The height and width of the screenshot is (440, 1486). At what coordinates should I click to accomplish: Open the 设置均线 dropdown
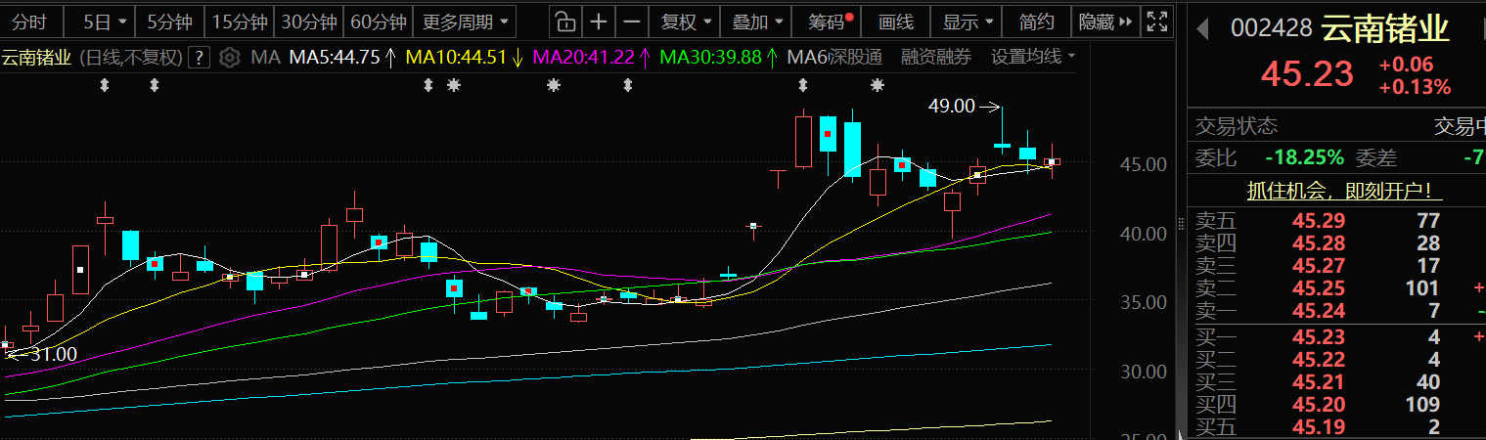1032,57
